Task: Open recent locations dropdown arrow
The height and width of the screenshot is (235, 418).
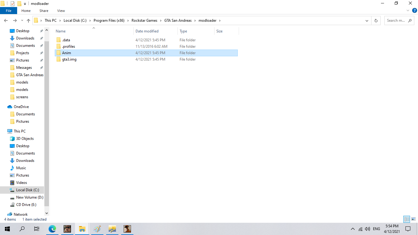Action: click(22, 21)
